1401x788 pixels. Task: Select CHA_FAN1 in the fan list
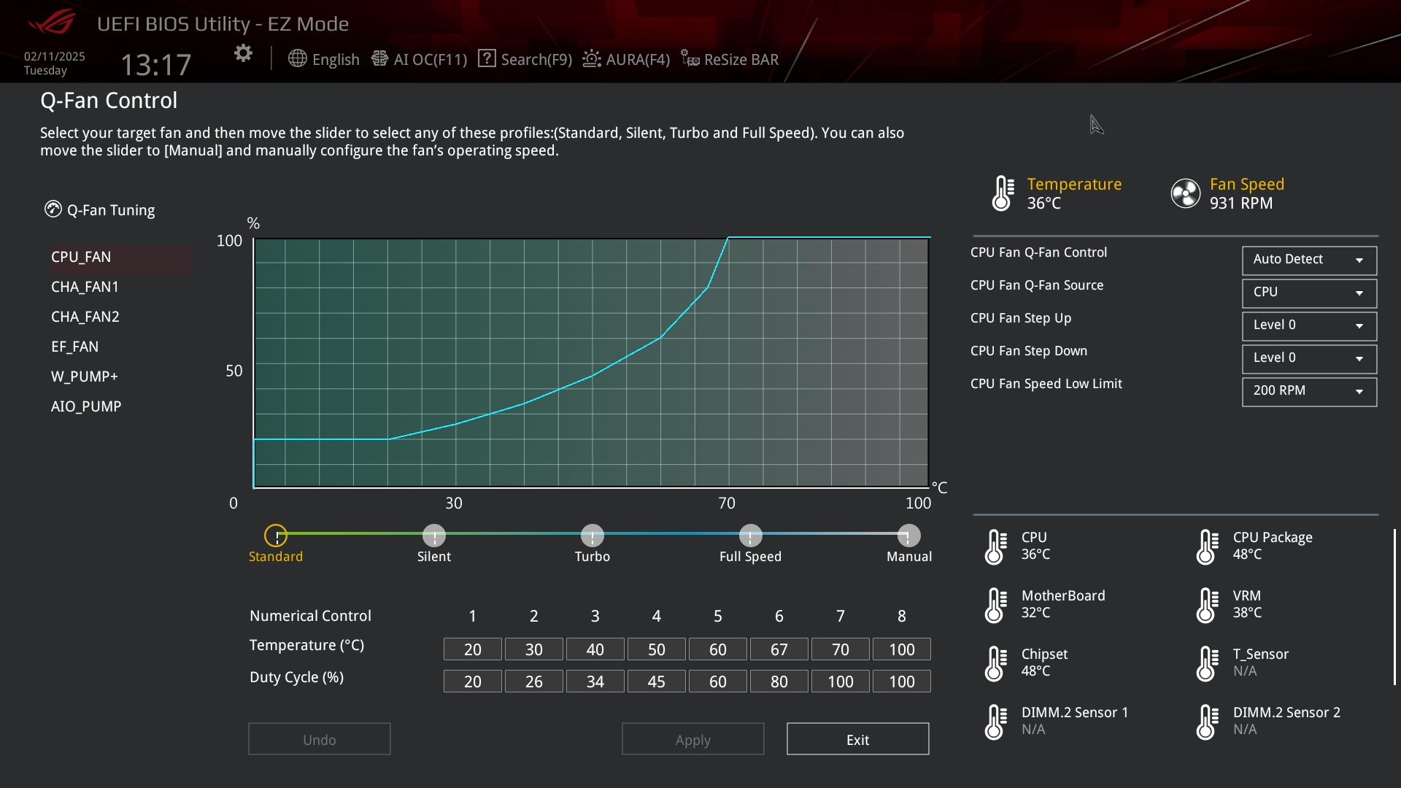pos(85,287)
